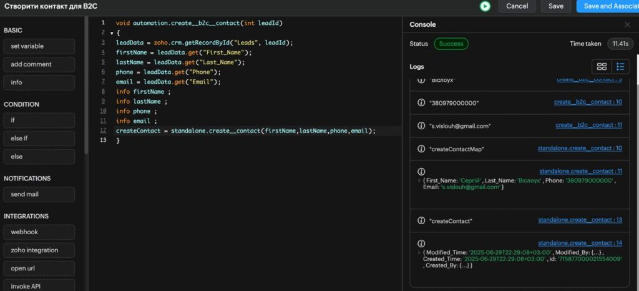Click the BASIC section heading
This screenshot has width=639, height=291.
point(13,31)
